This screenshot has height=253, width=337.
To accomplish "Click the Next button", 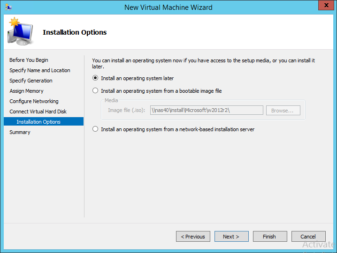I will coord(231,237).
